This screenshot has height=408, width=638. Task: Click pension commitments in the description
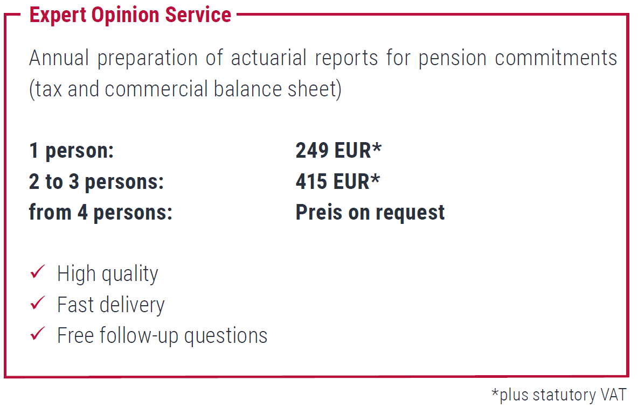coord(518,58)
